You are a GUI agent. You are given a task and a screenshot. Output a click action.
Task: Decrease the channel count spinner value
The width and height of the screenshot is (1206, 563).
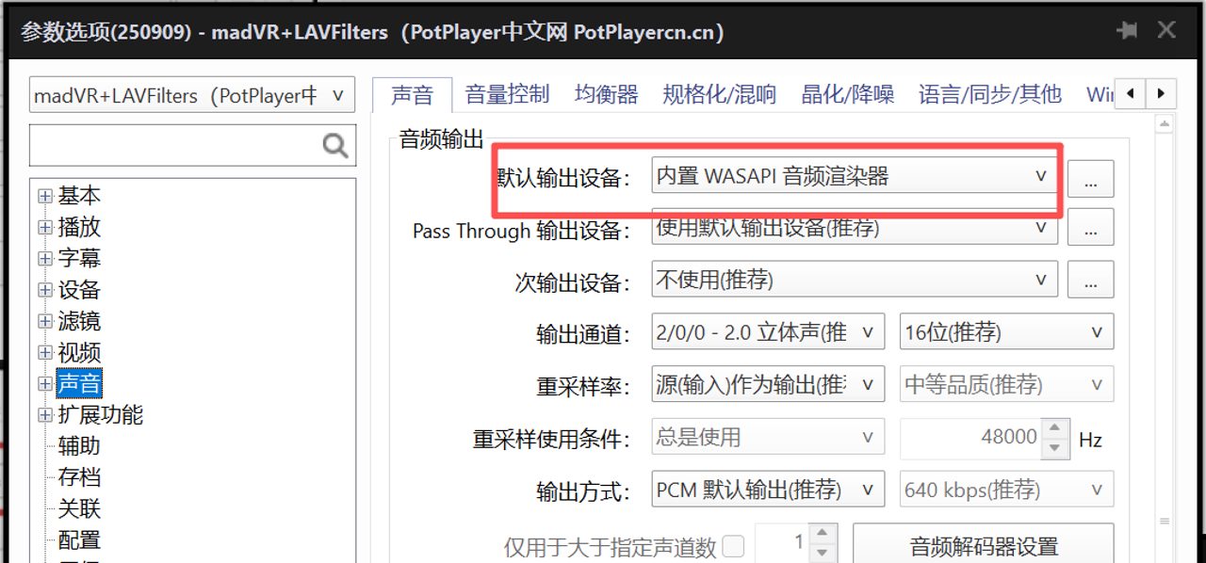823,554
